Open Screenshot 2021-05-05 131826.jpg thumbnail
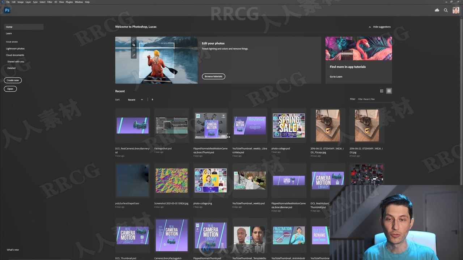 tap(171, 181)
